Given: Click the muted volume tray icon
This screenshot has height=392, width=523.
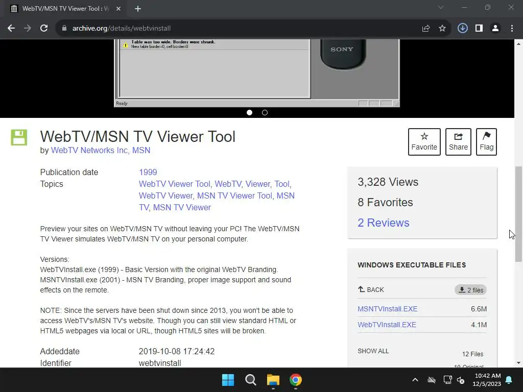Looking at the screenshot, I should (461, 380).
